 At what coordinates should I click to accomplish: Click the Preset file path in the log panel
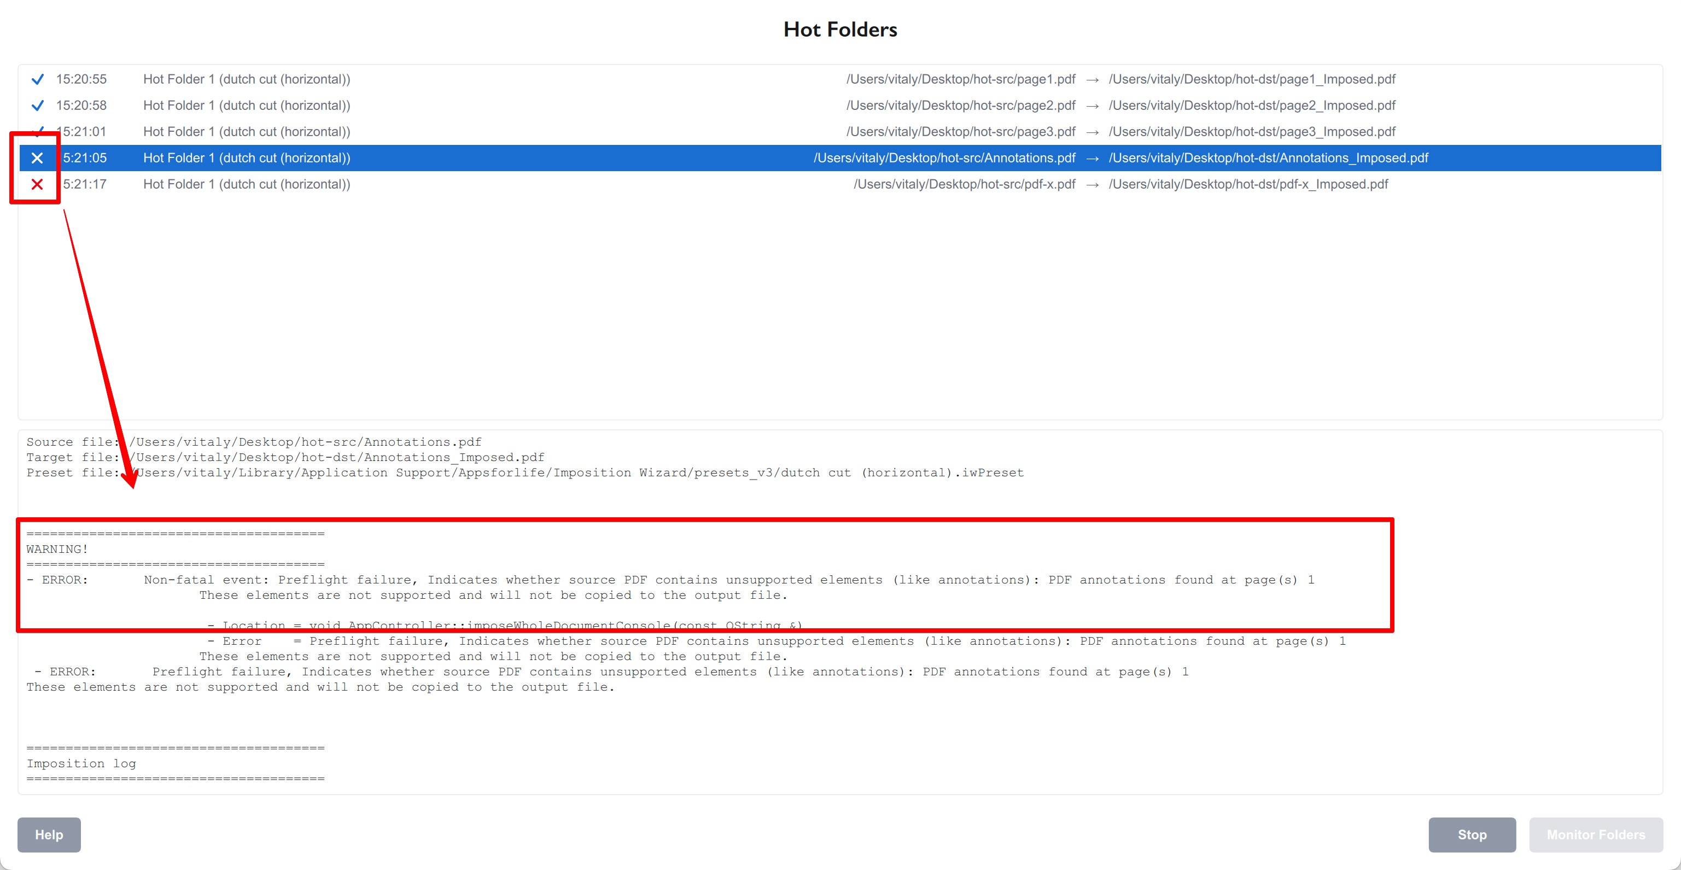tap(522, 472)
